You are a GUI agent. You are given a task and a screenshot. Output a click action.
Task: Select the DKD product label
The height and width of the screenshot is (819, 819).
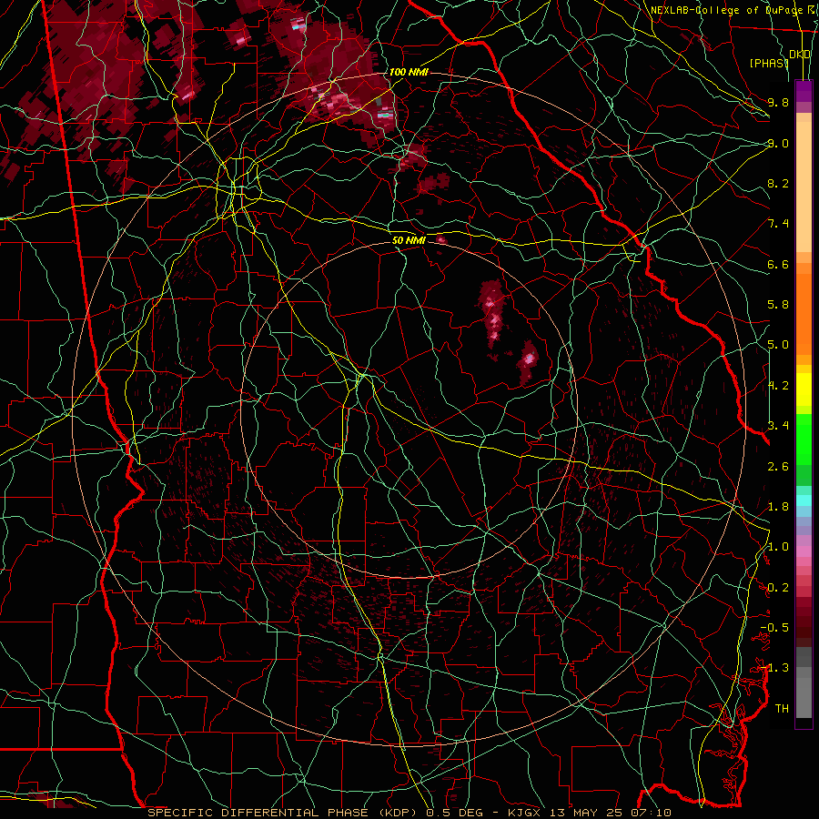coord(800,55)
